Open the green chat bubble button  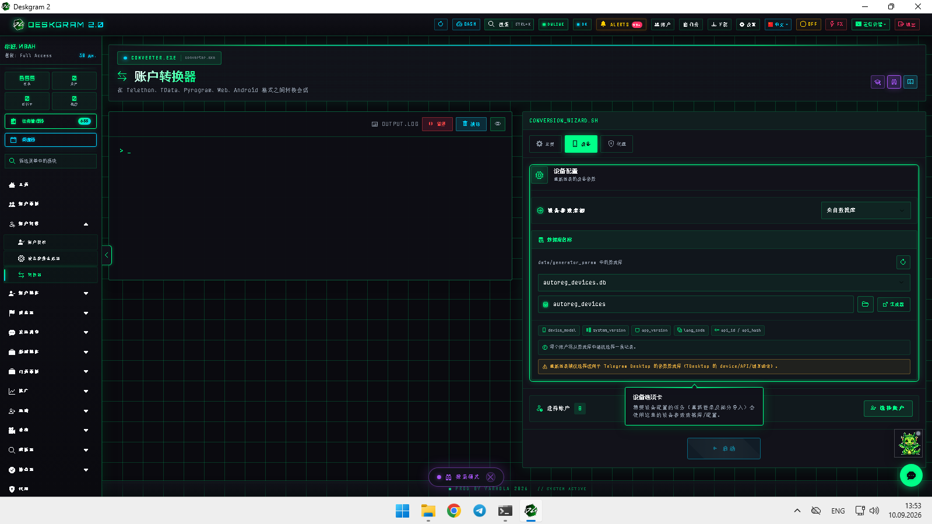pos(911,476)
